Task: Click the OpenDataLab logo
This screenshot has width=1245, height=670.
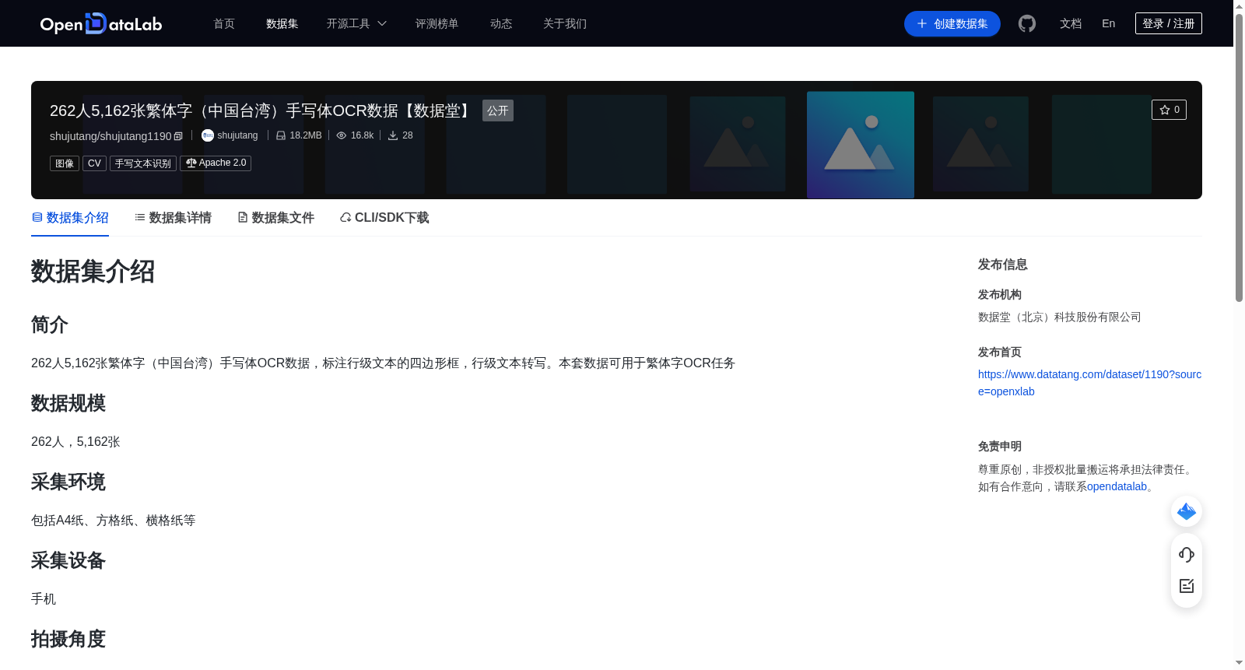Action: (101, 23)
